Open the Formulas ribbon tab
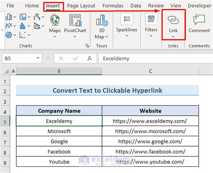 pyautogui.click(x=113, y=6)
